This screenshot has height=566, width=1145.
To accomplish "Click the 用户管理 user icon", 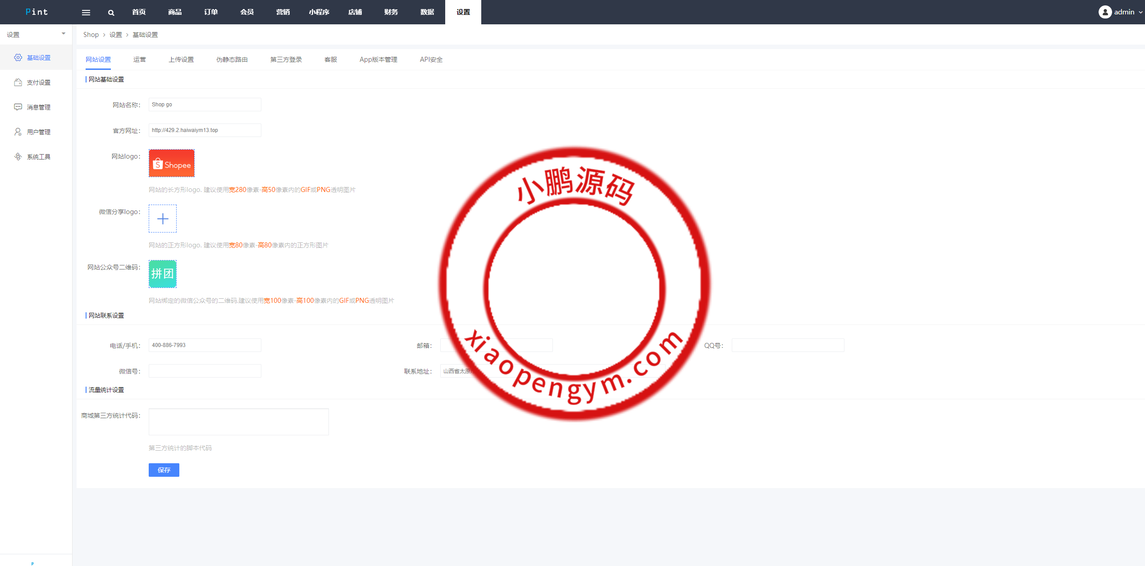I will pos(18,132).
